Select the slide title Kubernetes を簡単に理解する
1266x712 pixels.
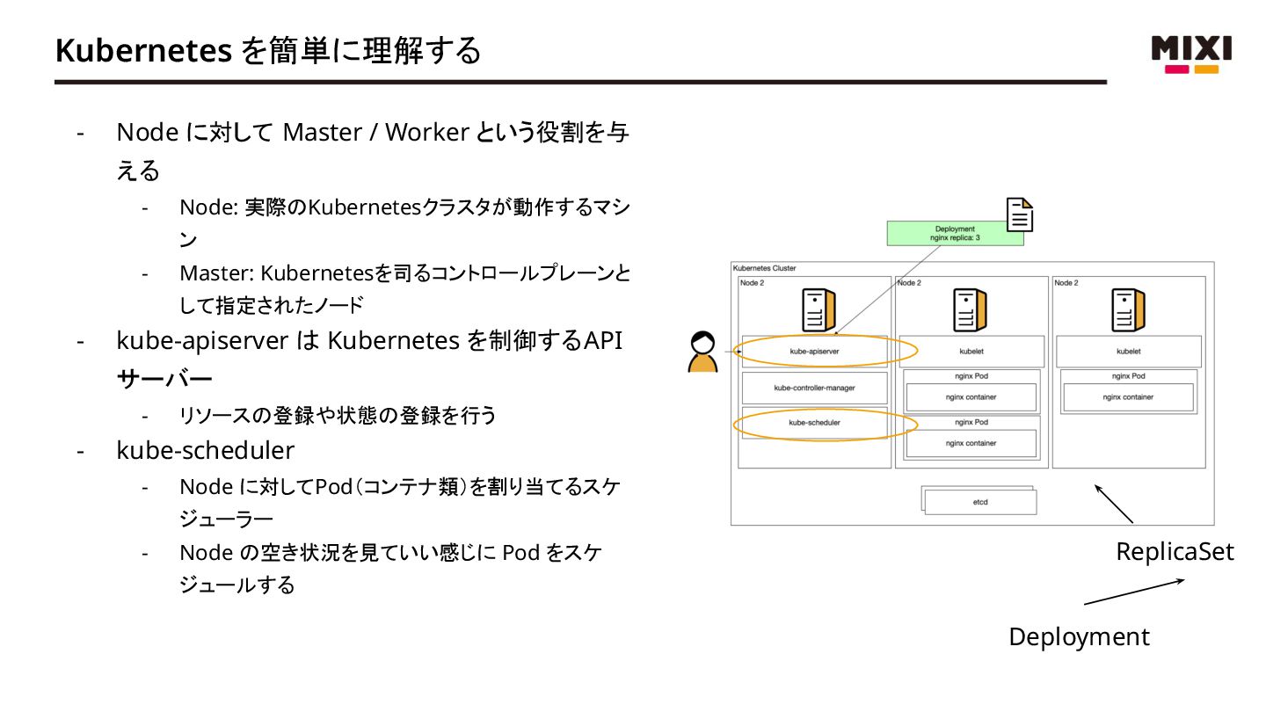[x=268, y=50]
